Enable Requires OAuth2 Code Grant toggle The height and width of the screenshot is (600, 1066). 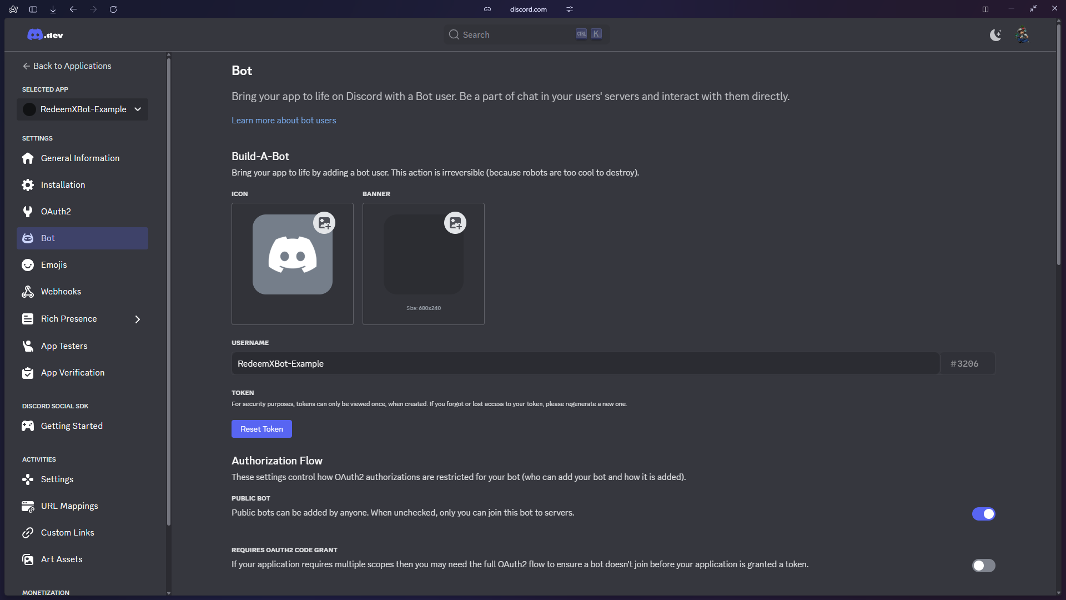983,566
